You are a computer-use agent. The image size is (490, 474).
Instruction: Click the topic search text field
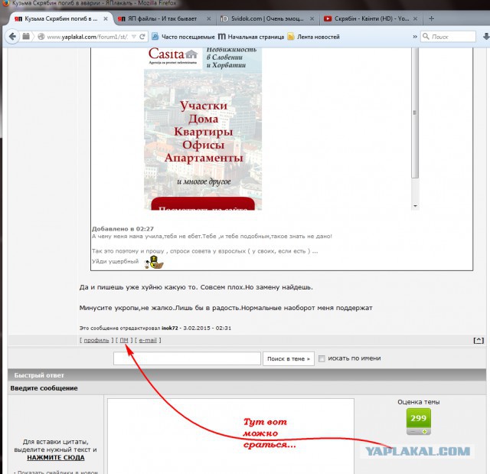pos(187,358)
